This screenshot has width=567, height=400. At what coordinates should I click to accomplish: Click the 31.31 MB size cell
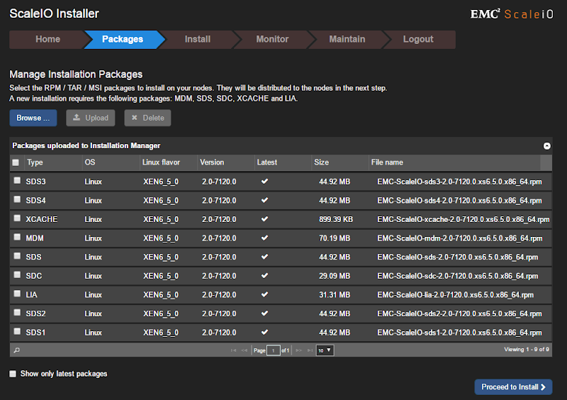click(335, 294)
